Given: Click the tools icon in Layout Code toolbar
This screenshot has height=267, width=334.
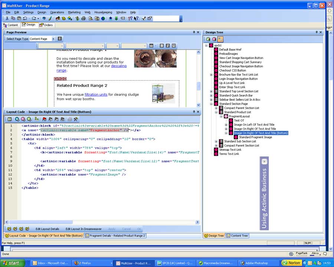Looking at the screenshot, I should 76,119.
